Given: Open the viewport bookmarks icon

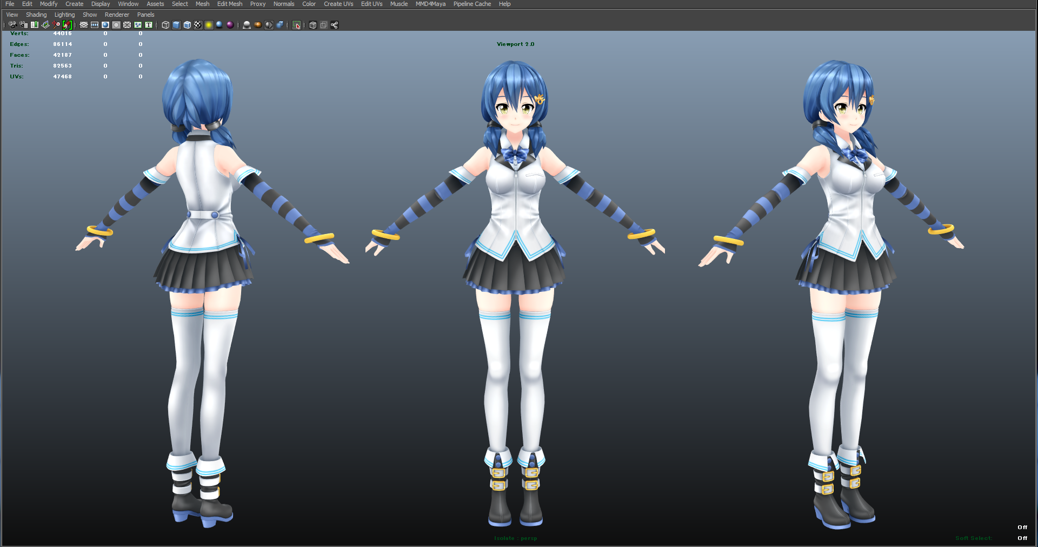Looking at the screenshot, I should [34, 25].
